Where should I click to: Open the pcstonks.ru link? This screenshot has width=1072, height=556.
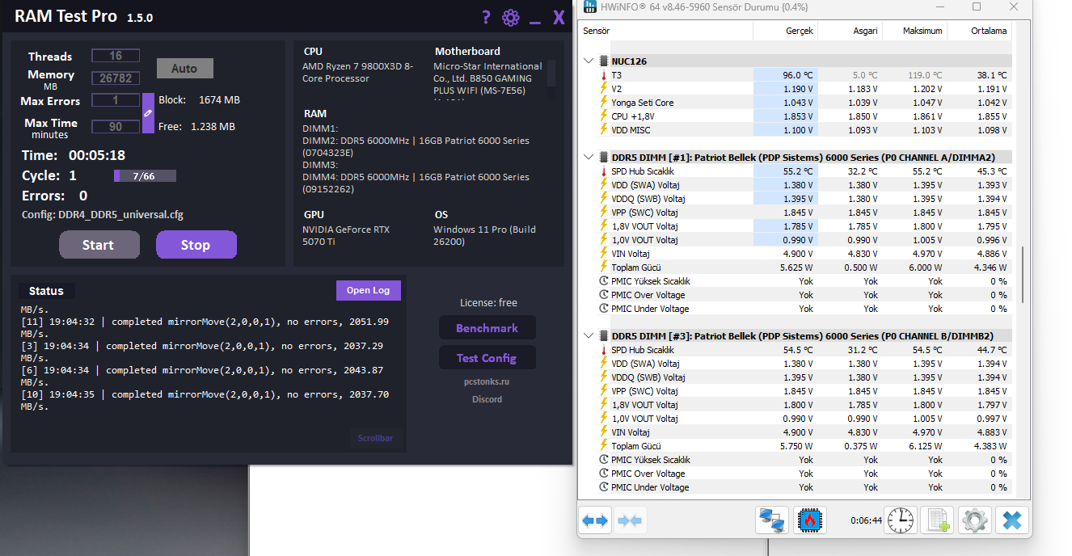[487, 381]
